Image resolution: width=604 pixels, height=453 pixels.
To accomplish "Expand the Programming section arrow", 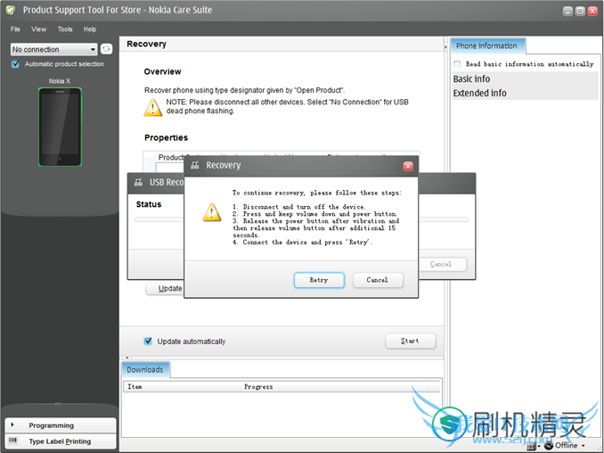I will [x=12, y=424].
